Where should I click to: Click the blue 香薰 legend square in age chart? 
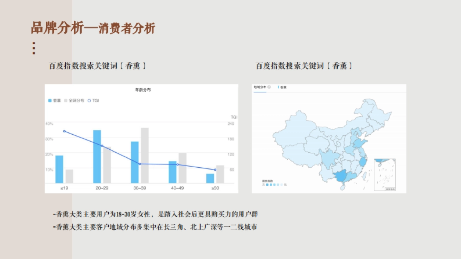point(50,101)
